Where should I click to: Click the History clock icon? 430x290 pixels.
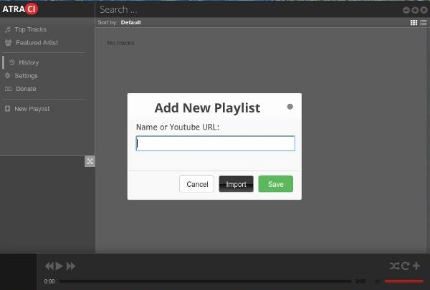tap(11, 62)
